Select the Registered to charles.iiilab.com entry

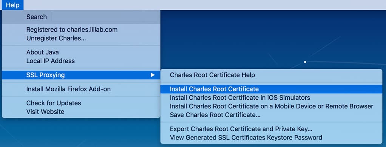pos(81,30)
